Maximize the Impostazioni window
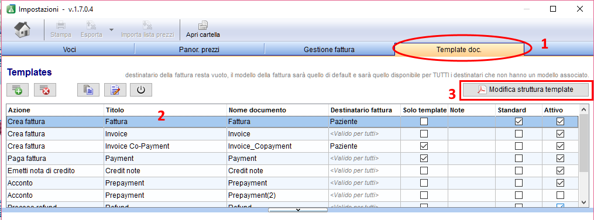 point(553,9)
